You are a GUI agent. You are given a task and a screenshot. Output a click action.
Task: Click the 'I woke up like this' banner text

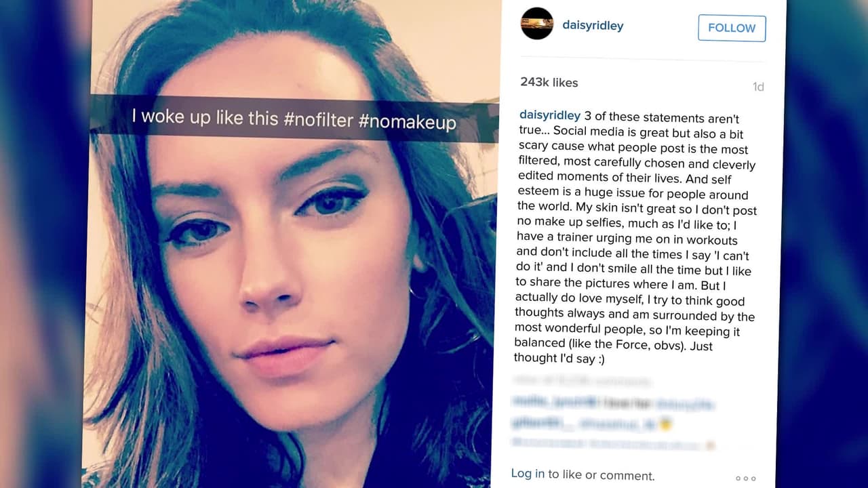205,117
